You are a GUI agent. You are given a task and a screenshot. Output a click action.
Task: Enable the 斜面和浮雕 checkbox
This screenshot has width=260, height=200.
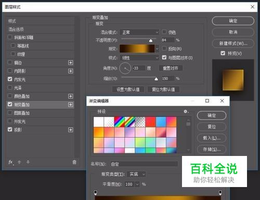pos(10,37)
